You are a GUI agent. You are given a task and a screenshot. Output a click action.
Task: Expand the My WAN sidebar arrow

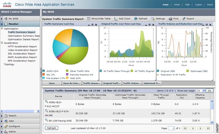coord(2,19)
